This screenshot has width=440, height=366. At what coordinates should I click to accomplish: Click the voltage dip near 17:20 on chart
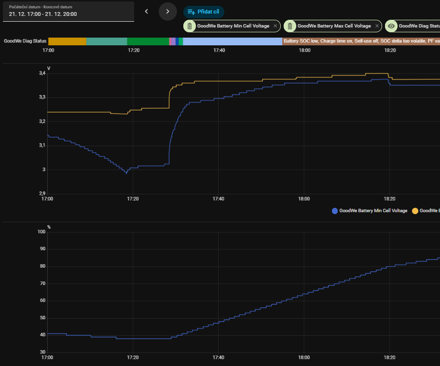(x=126, y=172)
